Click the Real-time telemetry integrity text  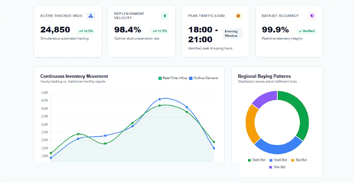coord(282,39)
